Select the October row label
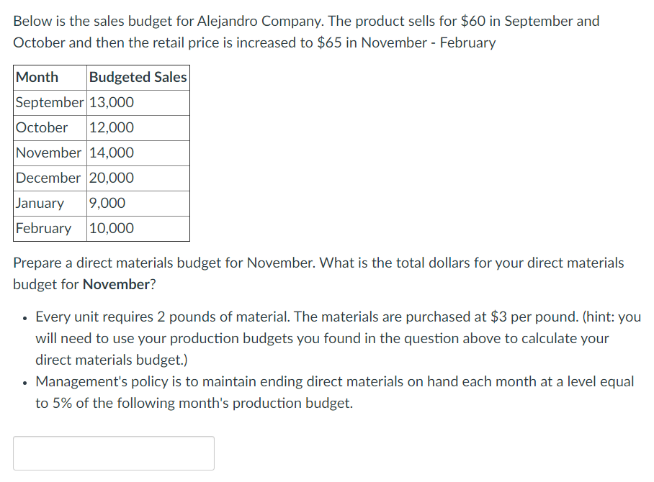Viewport: 654px width, 482px height. click(x=42, y=127)
